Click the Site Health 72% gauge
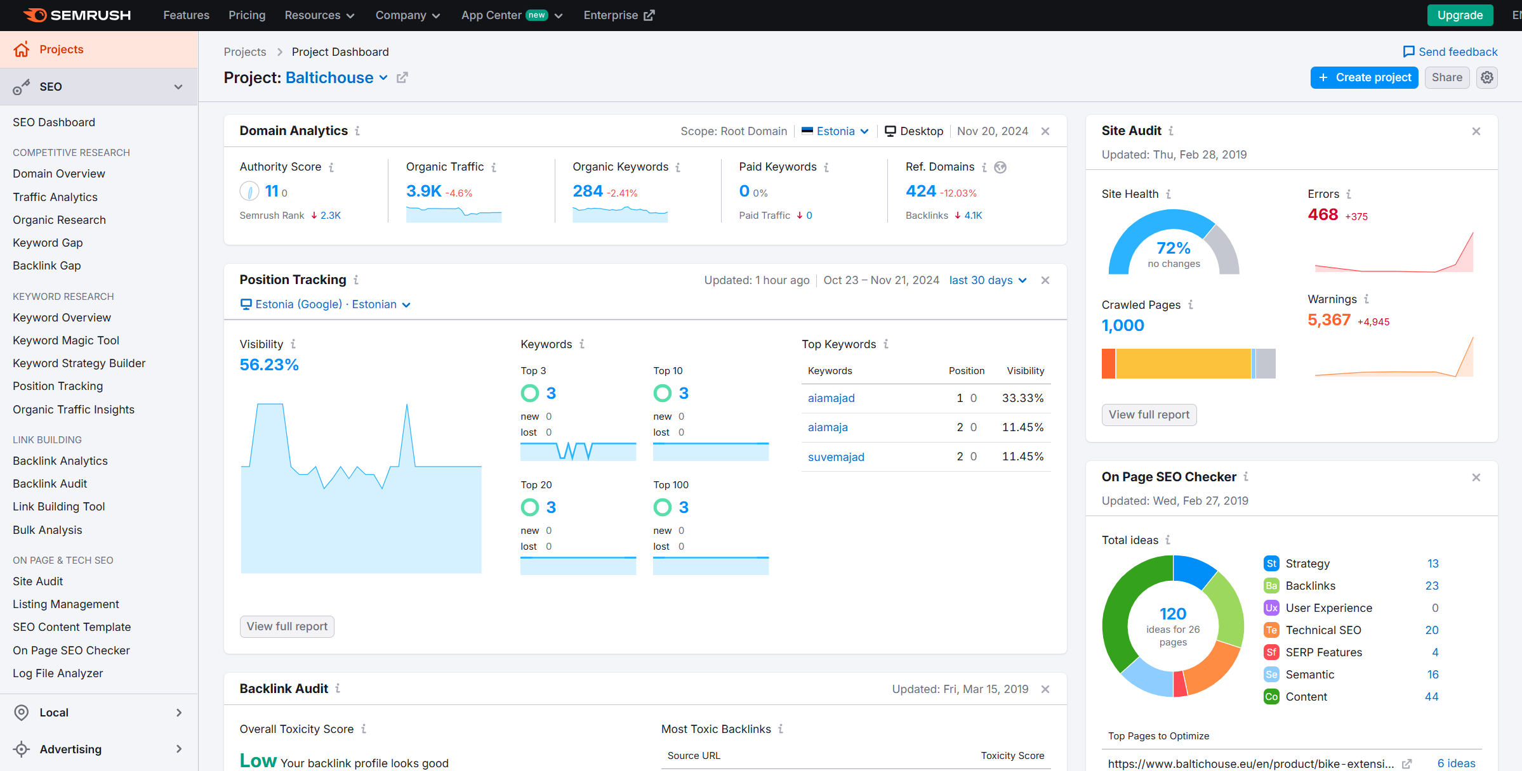Viewport: 1522px width, 771px height. click(x=1174, y=243)
